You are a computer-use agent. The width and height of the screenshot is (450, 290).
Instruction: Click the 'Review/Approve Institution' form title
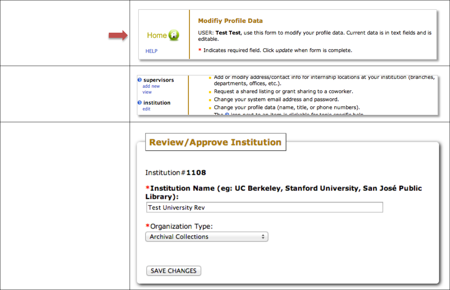pos(215,142)
